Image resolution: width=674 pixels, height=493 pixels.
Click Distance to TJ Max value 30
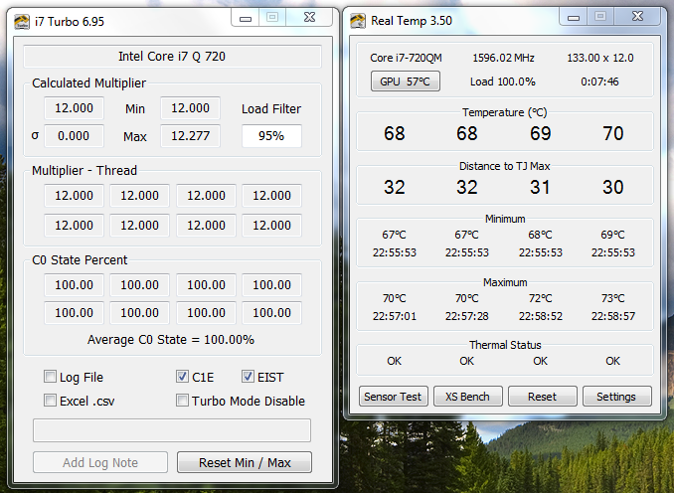click(613, 187)
